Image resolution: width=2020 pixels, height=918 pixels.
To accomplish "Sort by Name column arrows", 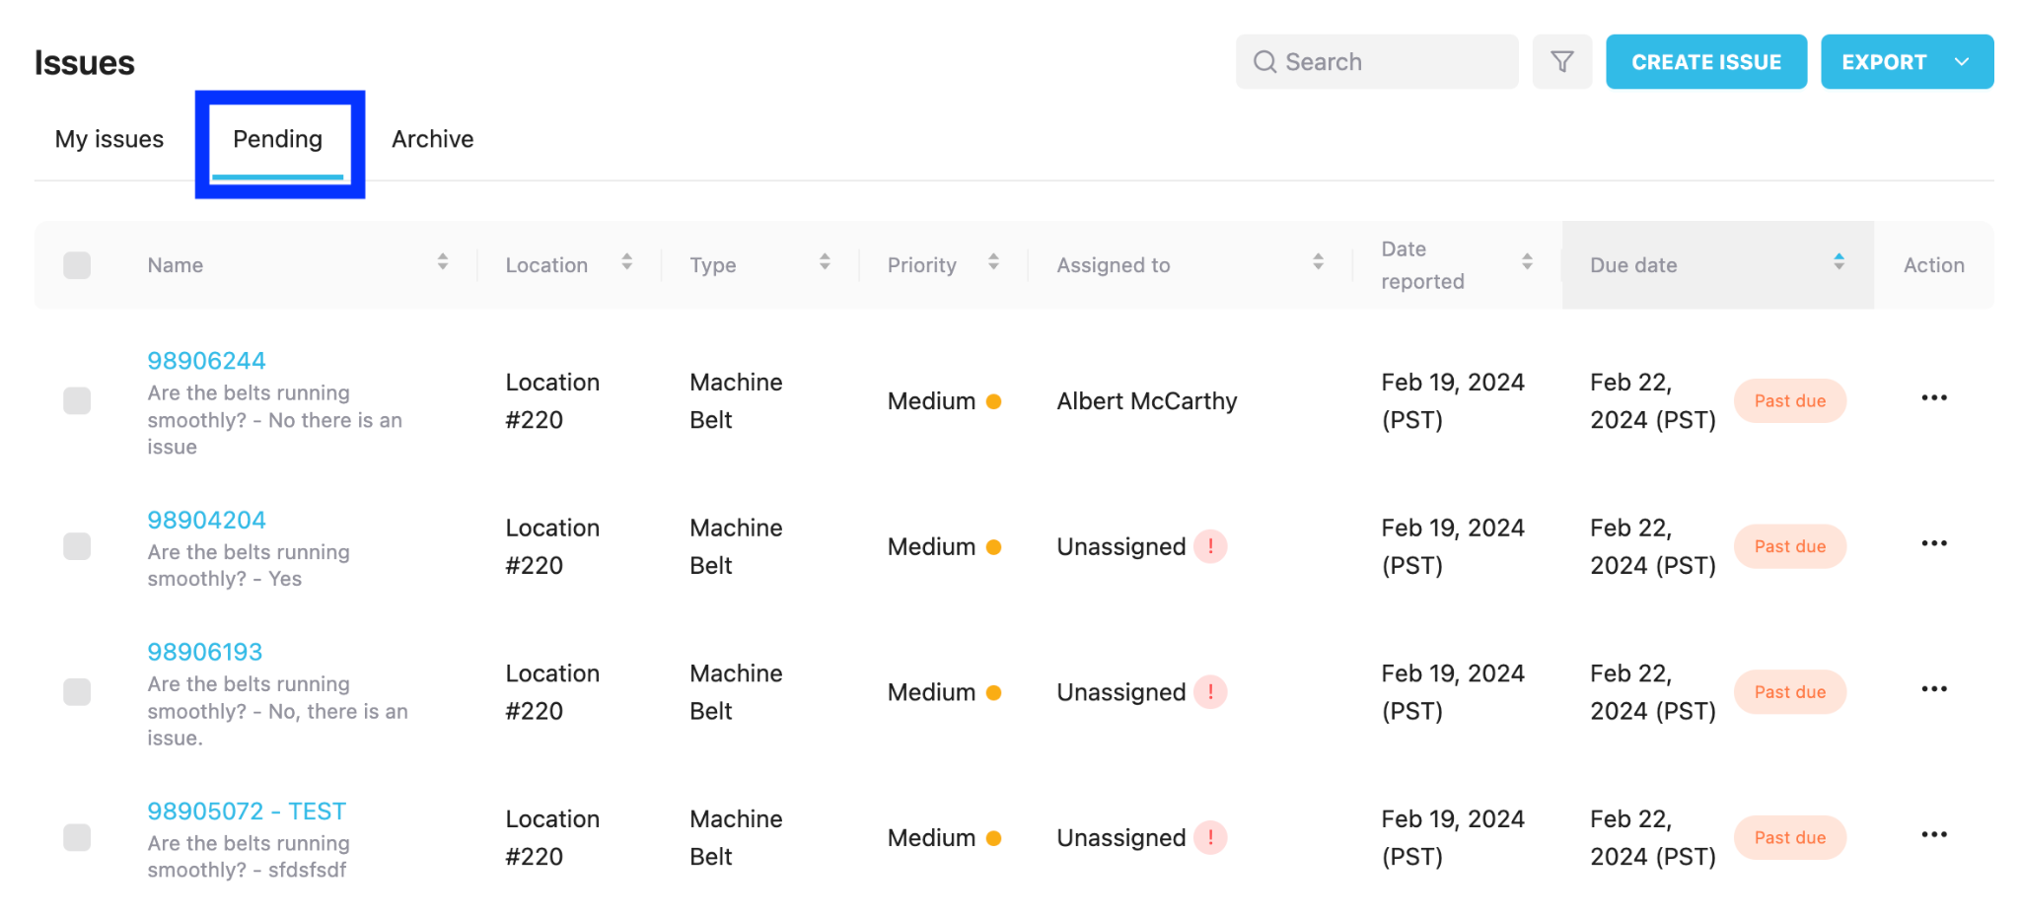I will [x=443, y=262].
